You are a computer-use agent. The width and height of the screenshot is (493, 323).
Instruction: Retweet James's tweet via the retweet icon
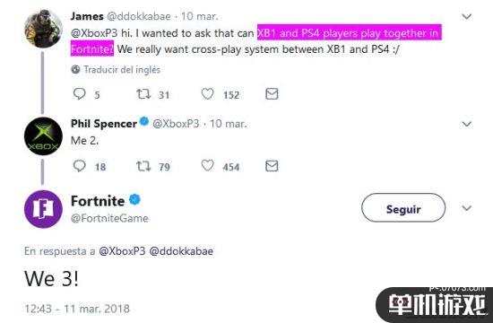click(x=143, y=94)
